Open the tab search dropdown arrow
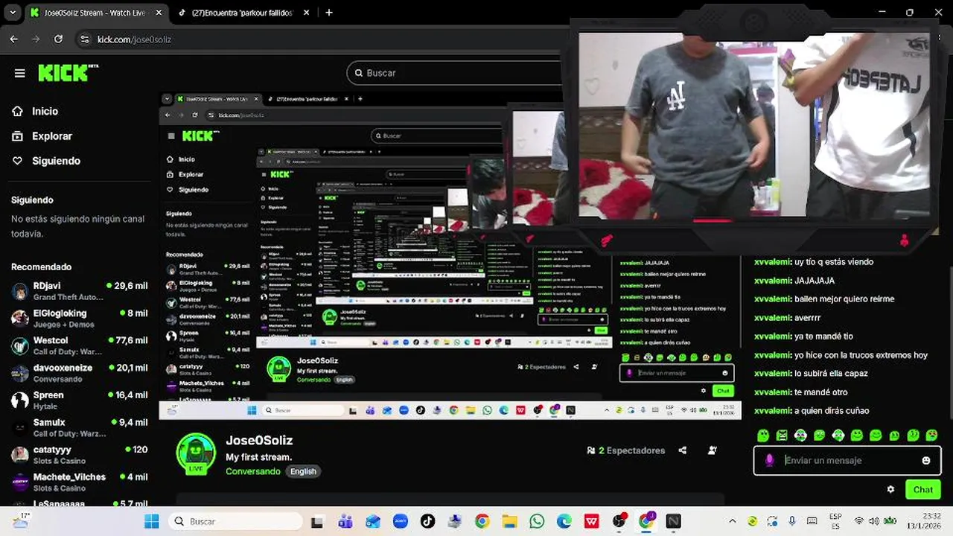953x536 pixels. (12, 13)
